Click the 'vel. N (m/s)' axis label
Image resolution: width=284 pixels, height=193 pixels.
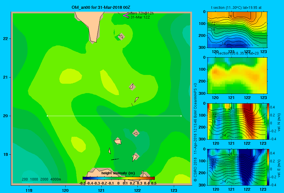279,122
